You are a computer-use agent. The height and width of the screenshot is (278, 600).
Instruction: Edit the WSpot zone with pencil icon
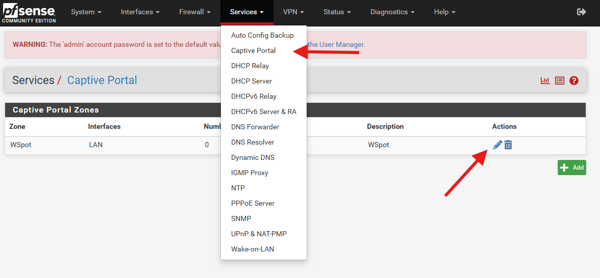point(497,145)
